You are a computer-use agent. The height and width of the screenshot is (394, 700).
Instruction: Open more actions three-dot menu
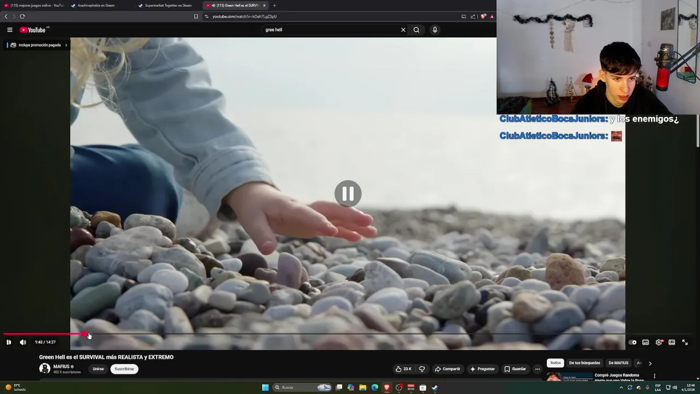click(x=537, y=369)
